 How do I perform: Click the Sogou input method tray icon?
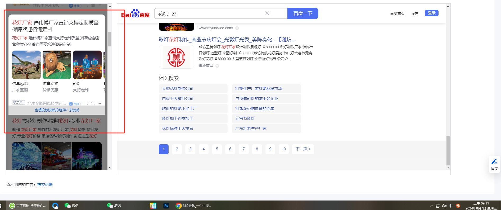click(x=458, y=206)
